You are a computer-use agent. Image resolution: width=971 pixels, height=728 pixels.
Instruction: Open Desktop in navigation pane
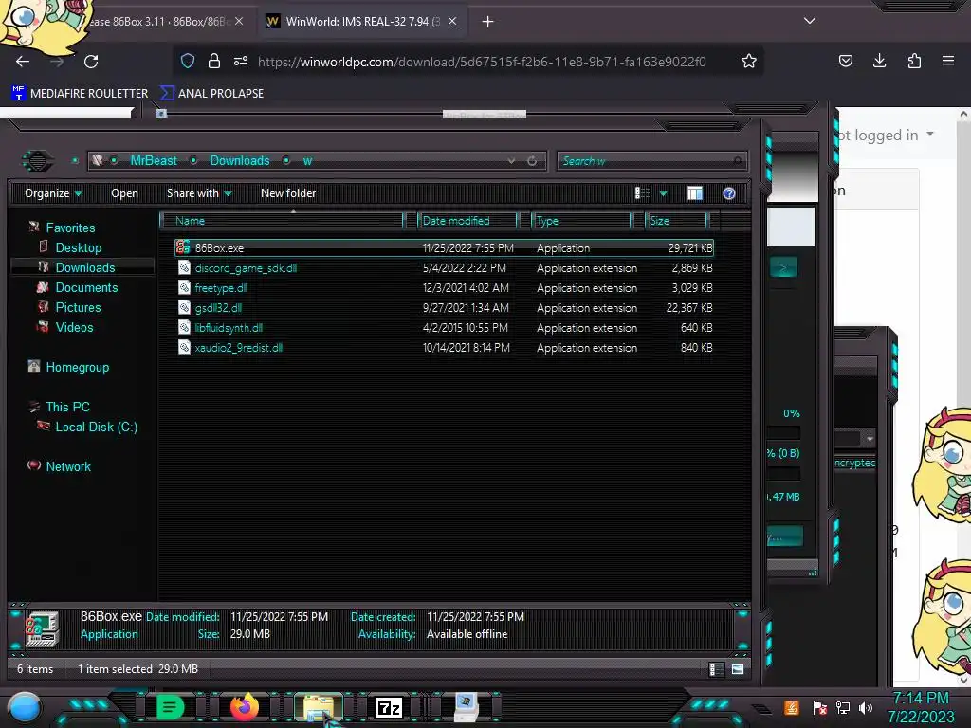78,247
